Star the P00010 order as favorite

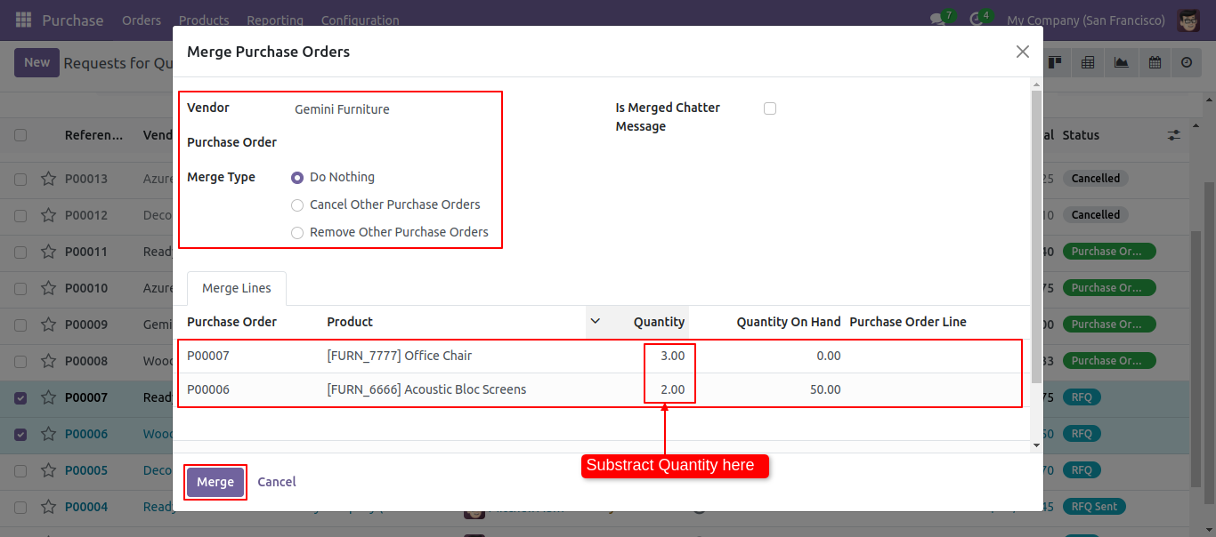pos(48,288)
